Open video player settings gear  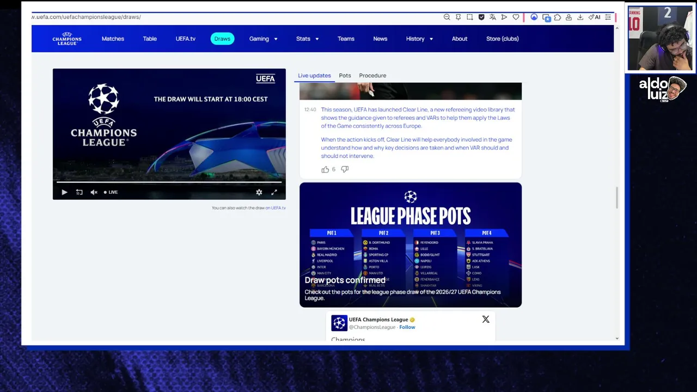pos(259,192)
